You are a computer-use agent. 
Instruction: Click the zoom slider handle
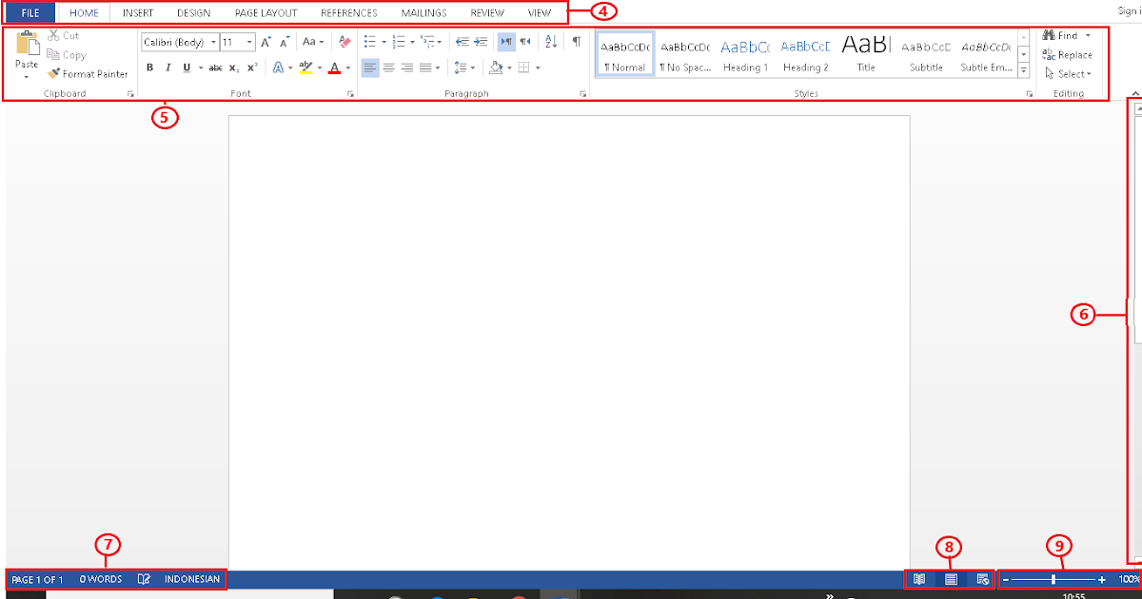[x=1053, y=579]
